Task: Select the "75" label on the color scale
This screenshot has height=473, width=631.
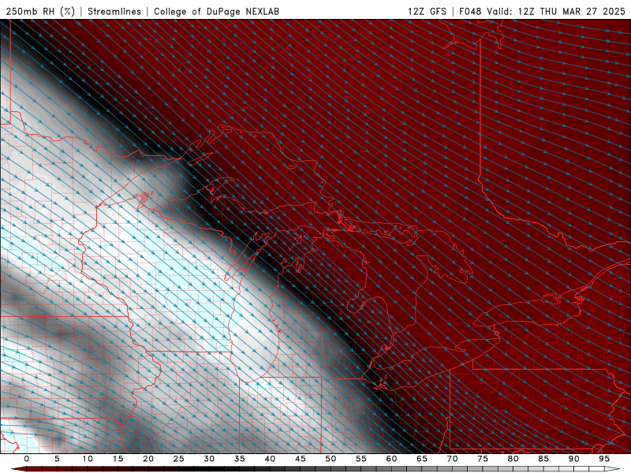Action: (483, 459)
